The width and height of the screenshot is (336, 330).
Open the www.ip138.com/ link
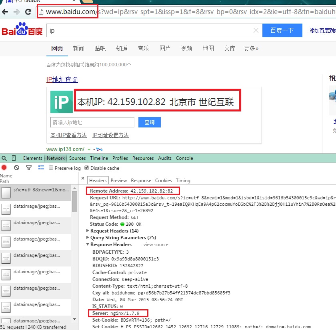pos(65,149)
